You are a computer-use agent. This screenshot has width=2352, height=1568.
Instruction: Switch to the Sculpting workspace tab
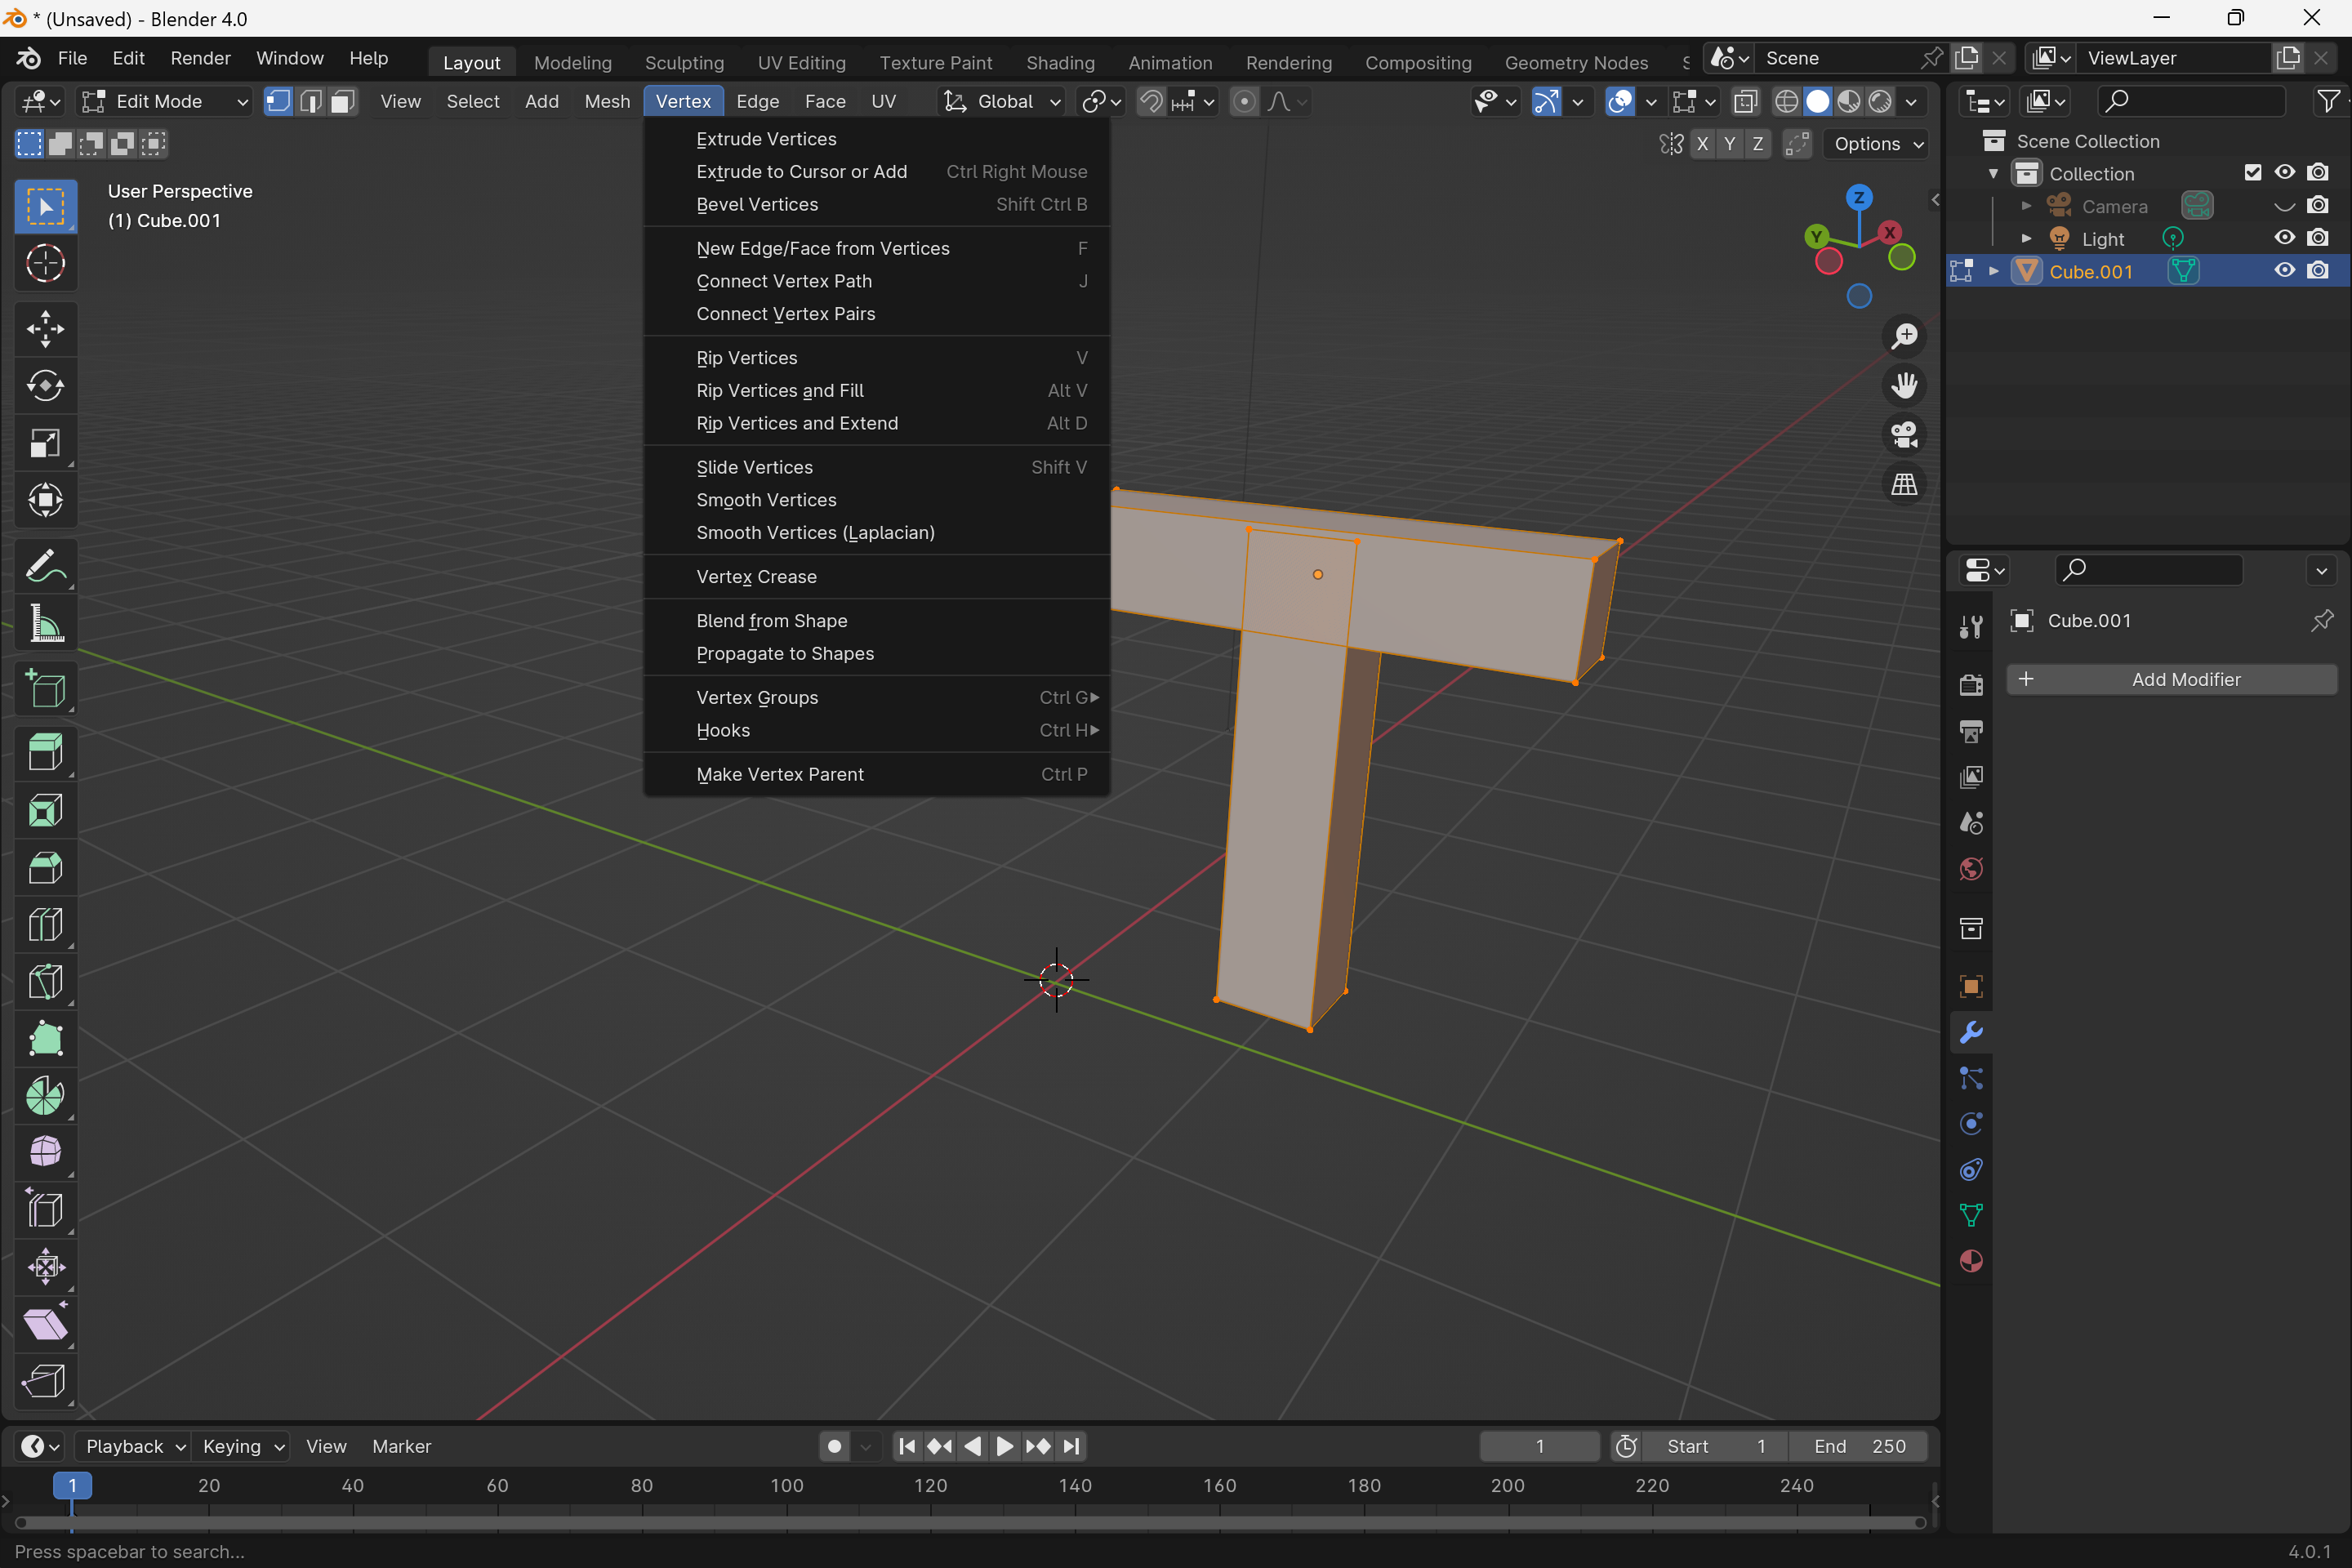click(x=684, y=62)
